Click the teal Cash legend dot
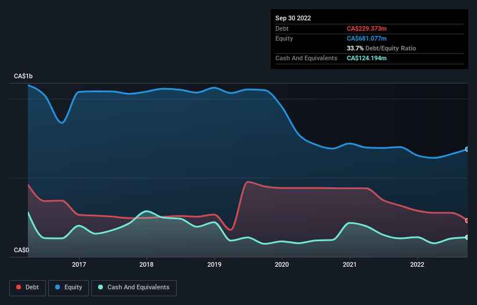The image size is (477, 305). (x=101, y=287)
